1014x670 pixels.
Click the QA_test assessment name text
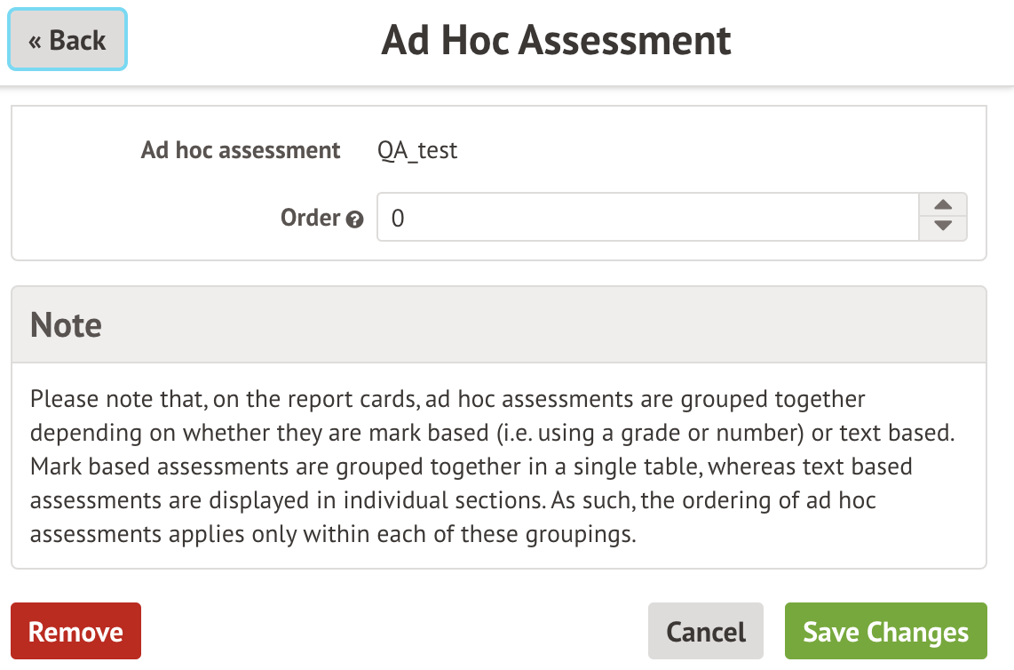417,150
